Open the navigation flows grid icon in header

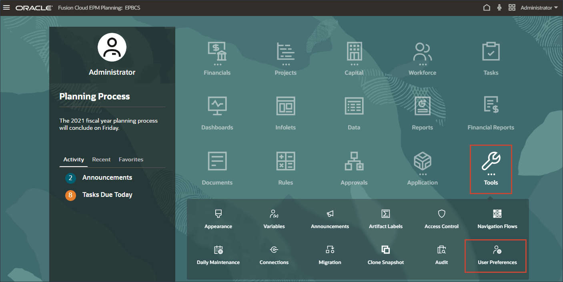click(x=512, y=8)
